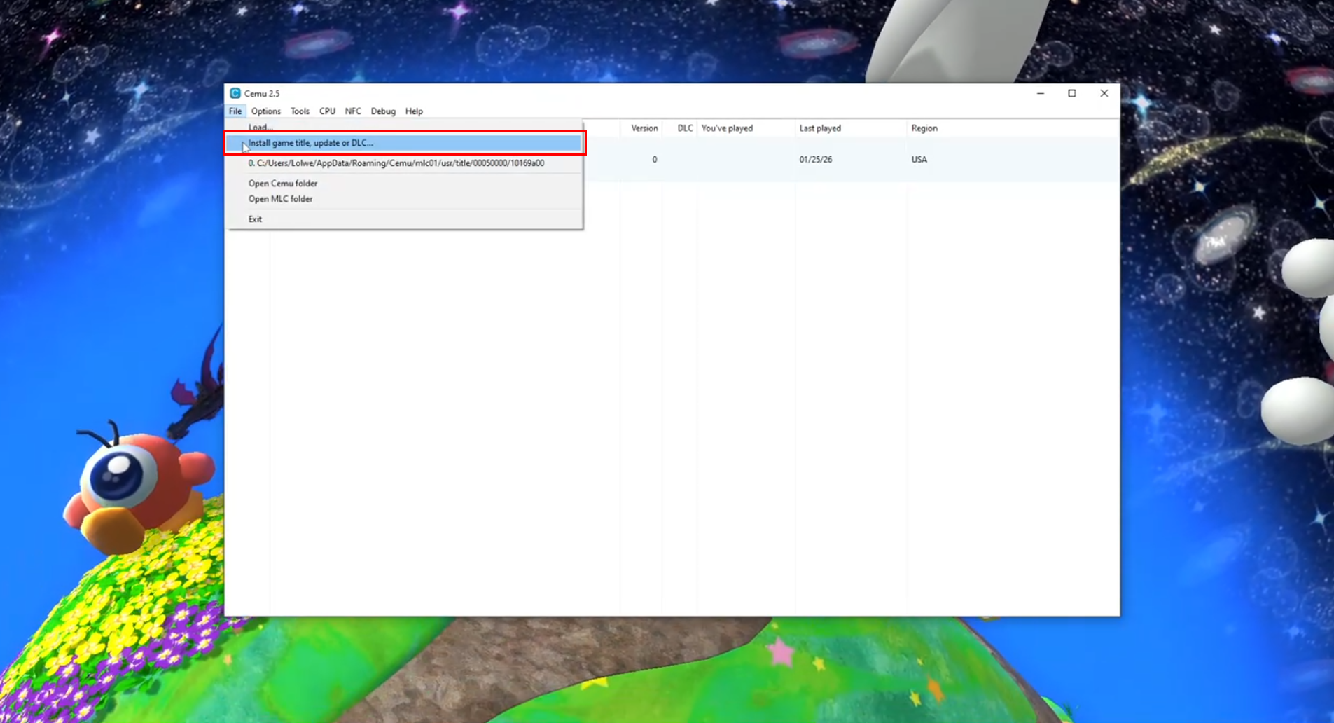The image size is (1334, 723).
Task: Open the Help menu
Action: (x=413, y=111)
